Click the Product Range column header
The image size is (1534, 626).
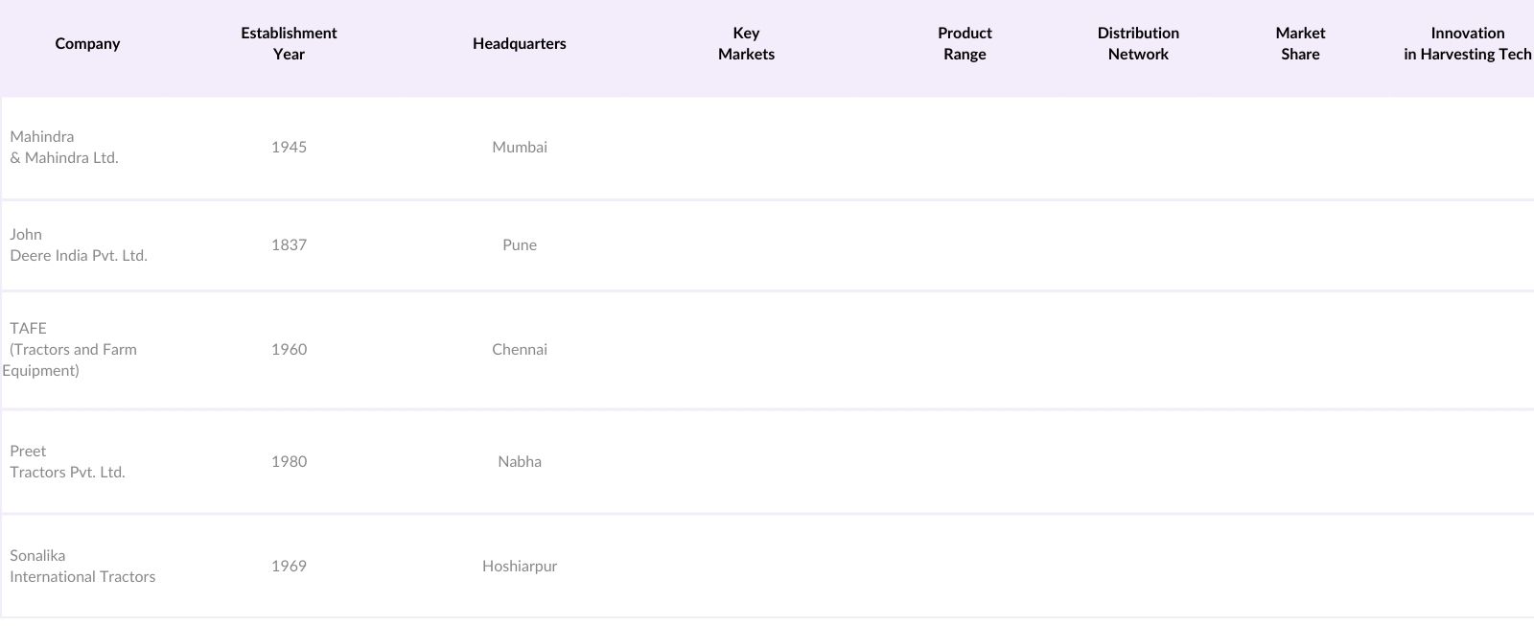click(x=965, y=43)
